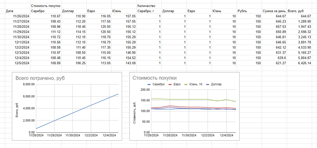Click yuan price cell 146.90
317x148 pixels.
click(x=124, y=53)
